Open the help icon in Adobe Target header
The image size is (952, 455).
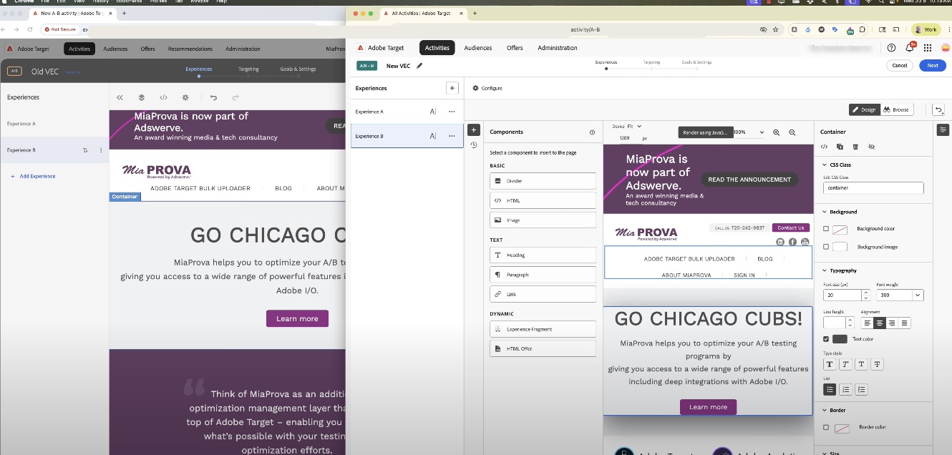coord(891,48)
